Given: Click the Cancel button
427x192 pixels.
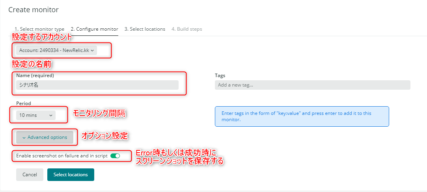Looking at the screenshot, I should 30,175.
